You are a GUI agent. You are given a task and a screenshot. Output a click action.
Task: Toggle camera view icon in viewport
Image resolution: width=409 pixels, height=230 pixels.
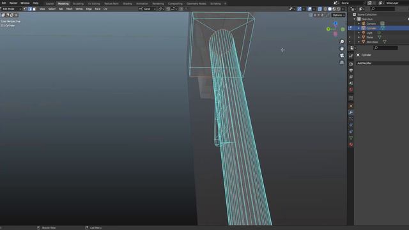click(x=342, y=56)
